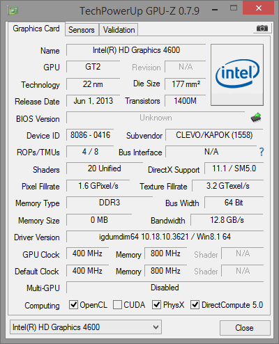
Task: Maximize the GPU-Z window
Action: pos(234,8)
